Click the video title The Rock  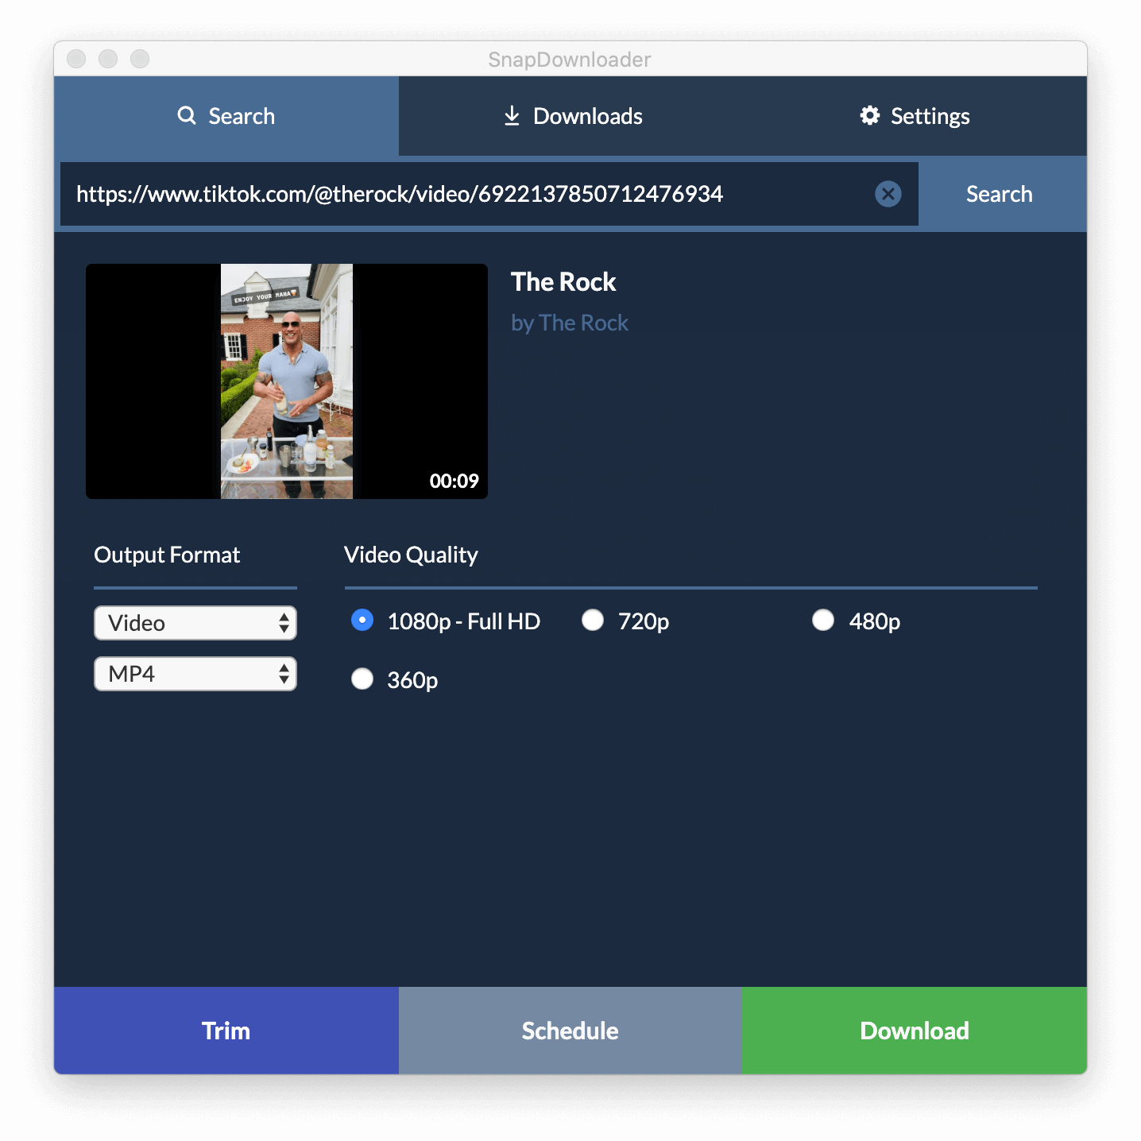point(563,282)
